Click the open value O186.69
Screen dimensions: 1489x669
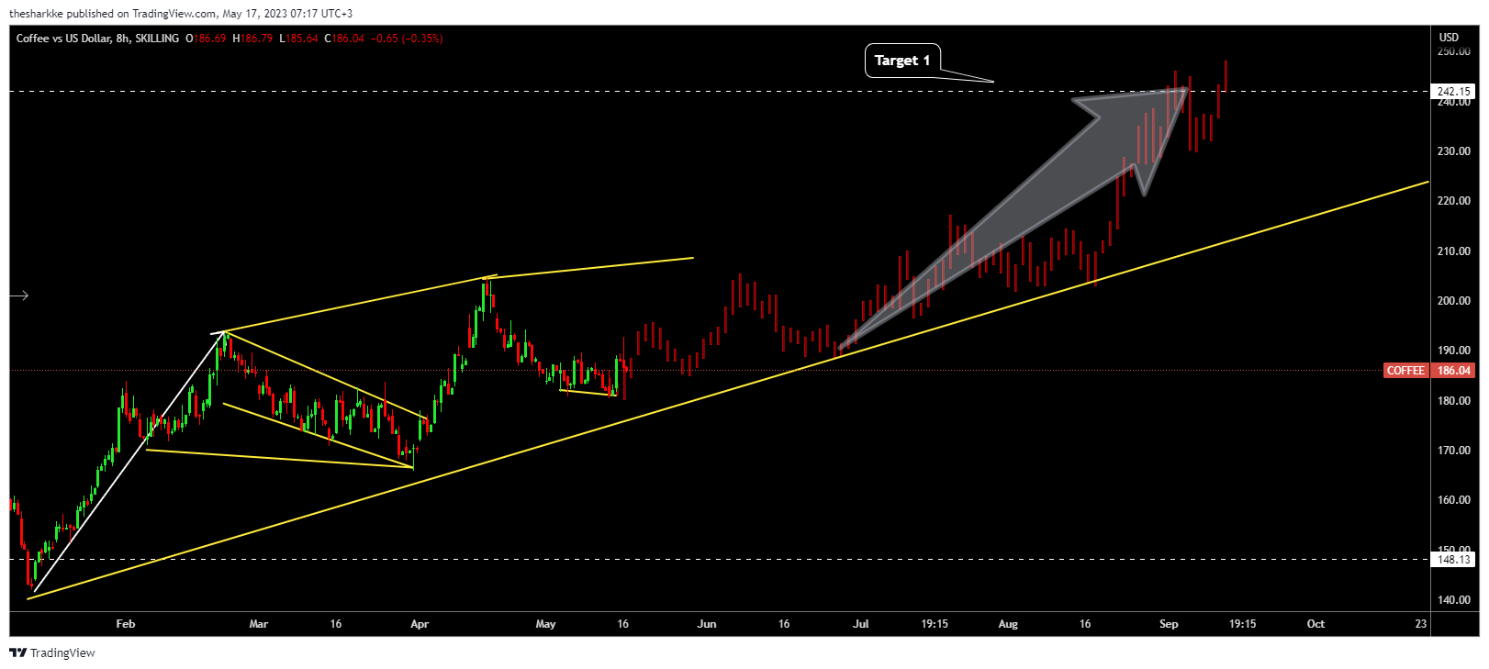tap(206, 39)
